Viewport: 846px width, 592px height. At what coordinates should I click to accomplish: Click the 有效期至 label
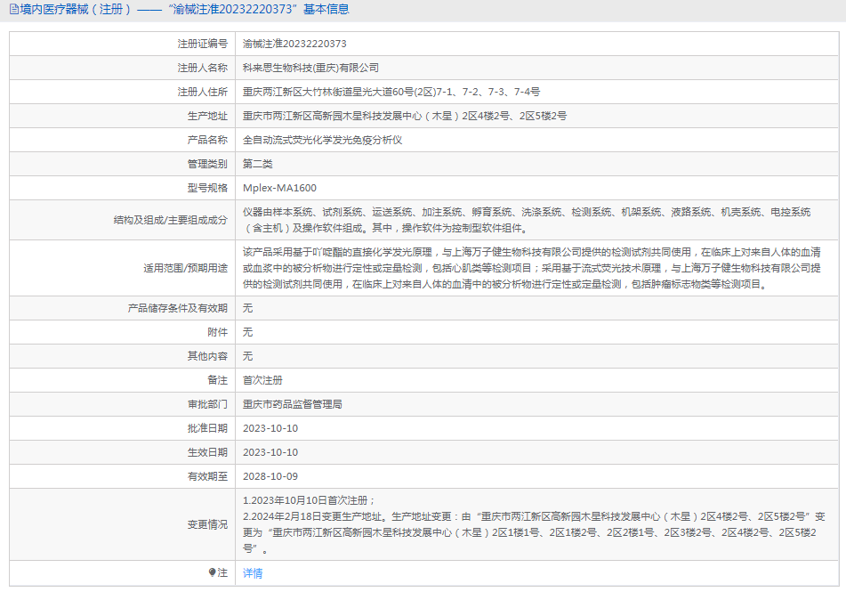pyautogui.click(x=207, y=476)
